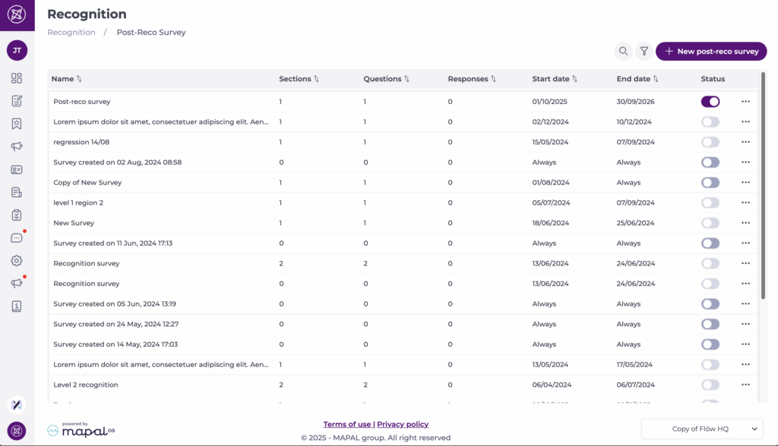Disable the Post-reco survey status toggle
Image resolution: width=778 pixels, height=446 pixels.
coord(710,102)
